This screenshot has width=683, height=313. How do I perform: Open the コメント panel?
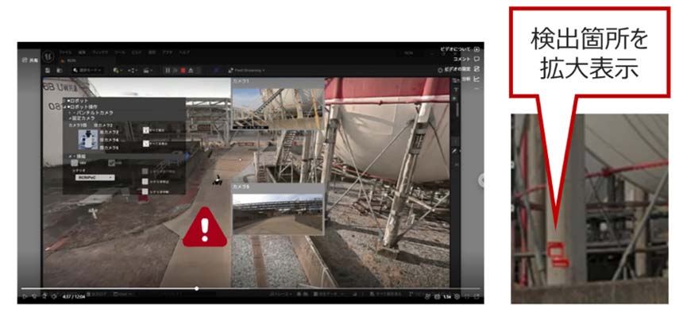point(466,59)
